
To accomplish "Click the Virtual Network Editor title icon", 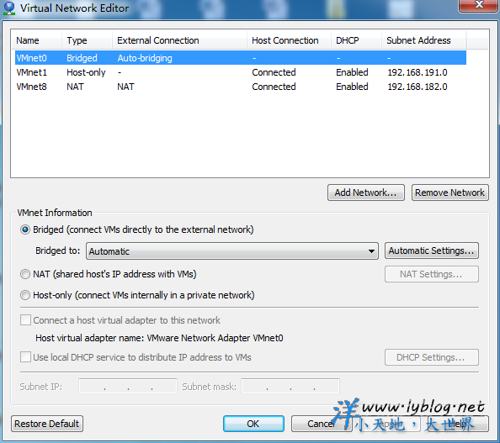I will click(9, 8).
